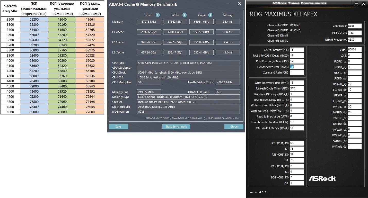
Task: Select the tCKE value field
Action: (355, 56)
